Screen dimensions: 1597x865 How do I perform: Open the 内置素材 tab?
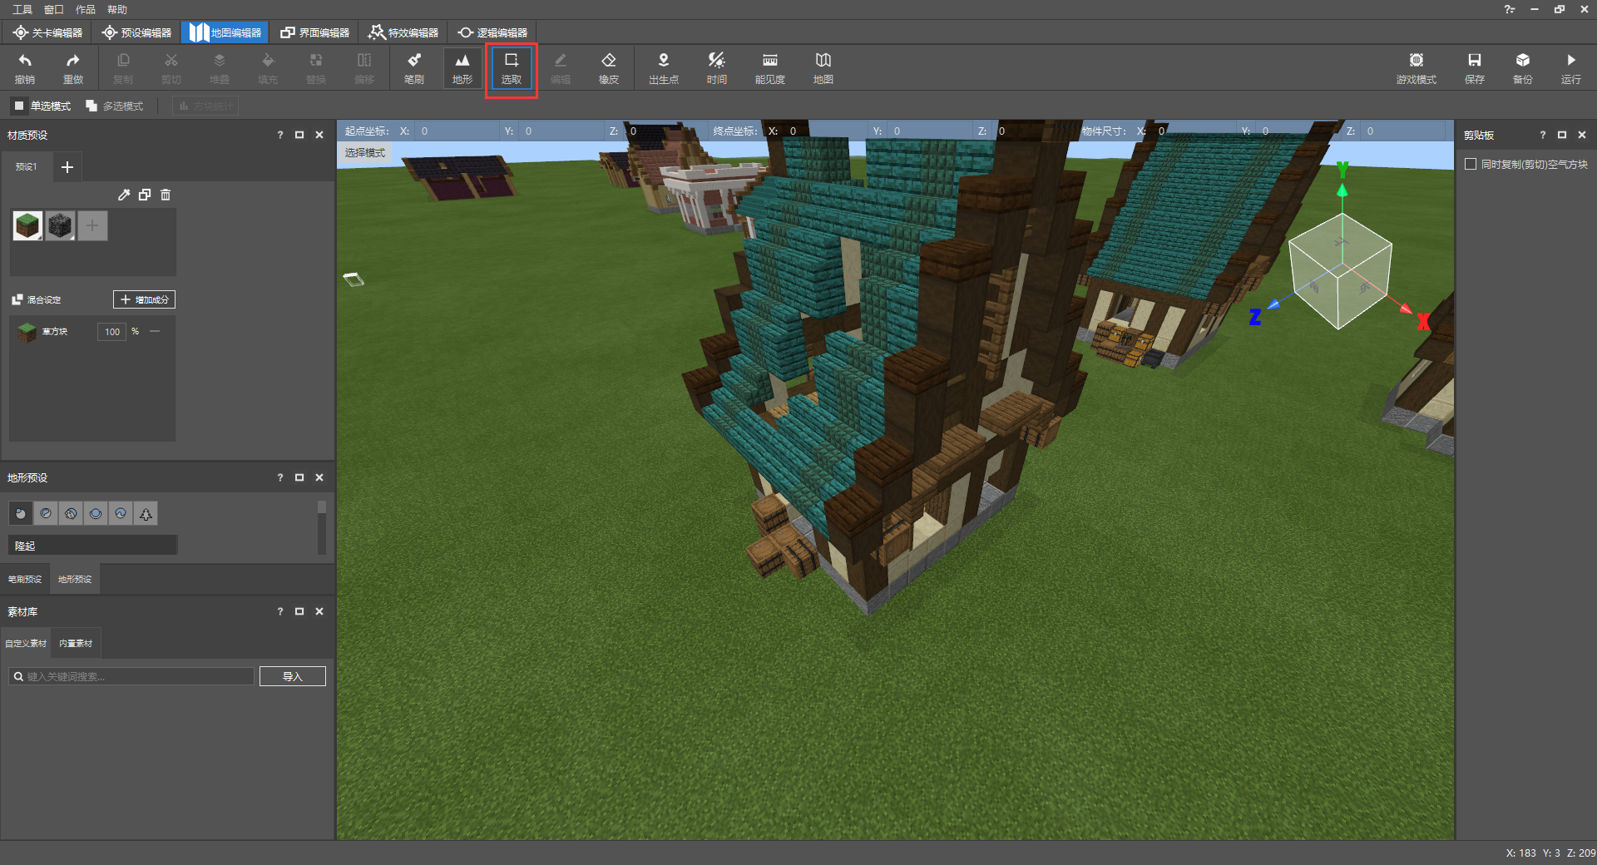click(76, 643)
